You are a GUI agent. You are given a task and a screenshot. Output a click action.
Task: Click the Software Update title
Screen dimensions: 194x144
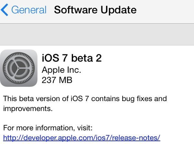click(95, 10)
